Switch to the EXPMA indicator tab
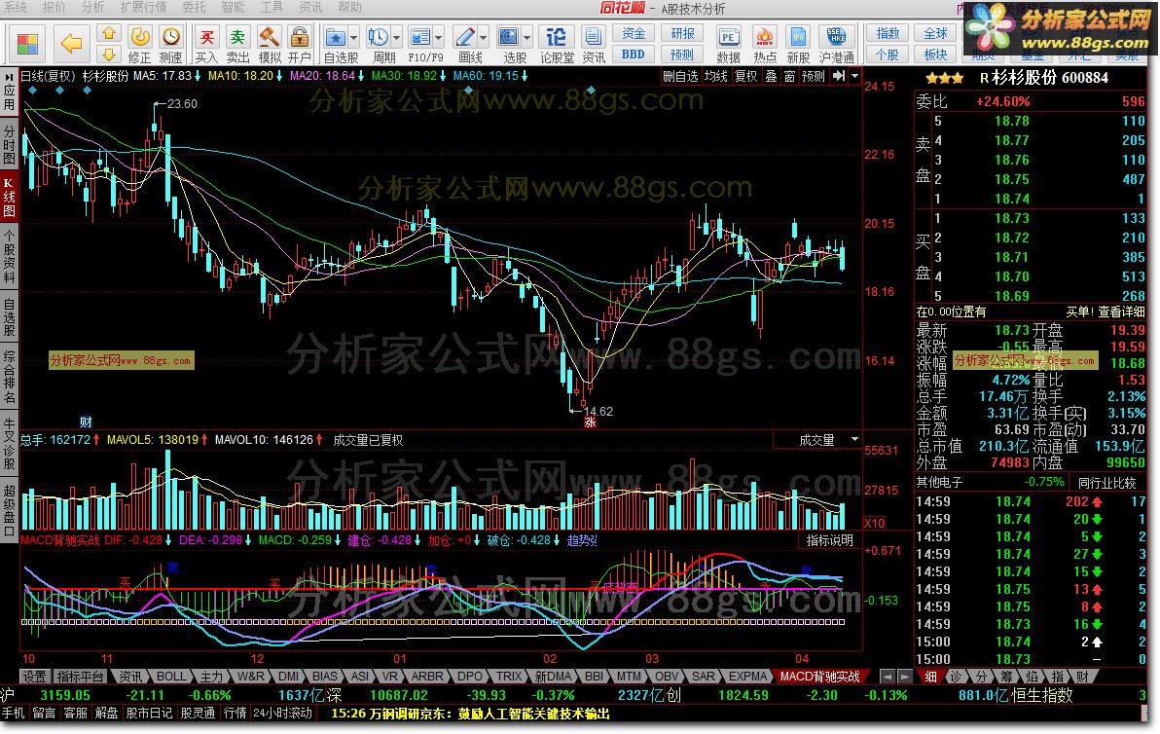Image resolution: width=1160 pixels, height=734 pixels. (x=748, y=677)
